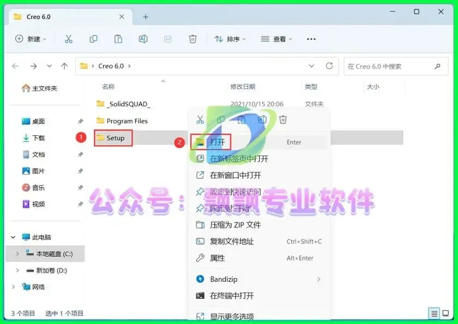458x324 pixels.
Task: Sort by the 大小 column header
Action: [x=373, y=87]
